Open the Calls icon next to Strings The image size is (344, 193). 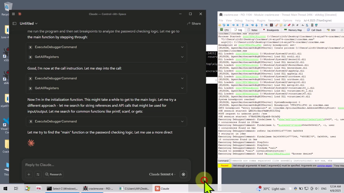[x=307, y=25]
